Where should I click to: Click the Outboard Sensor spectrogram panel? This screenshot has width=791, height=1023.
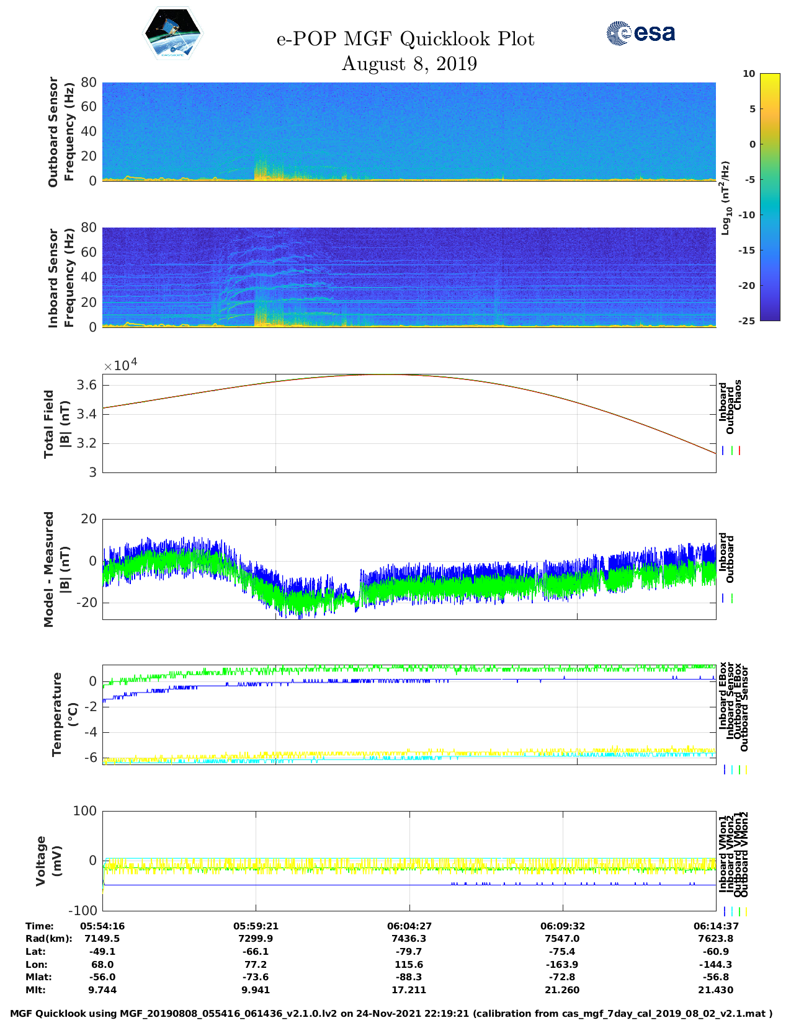pos(409,131)
